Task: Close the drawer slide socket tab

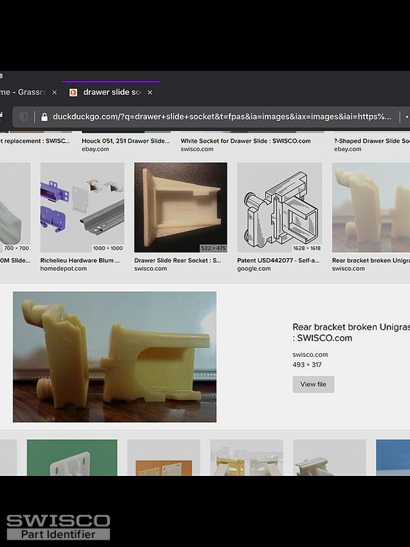Action: 150,92
